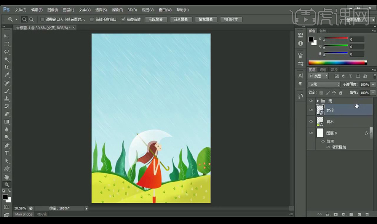Select the Move tool

click(x=6, y=36)
